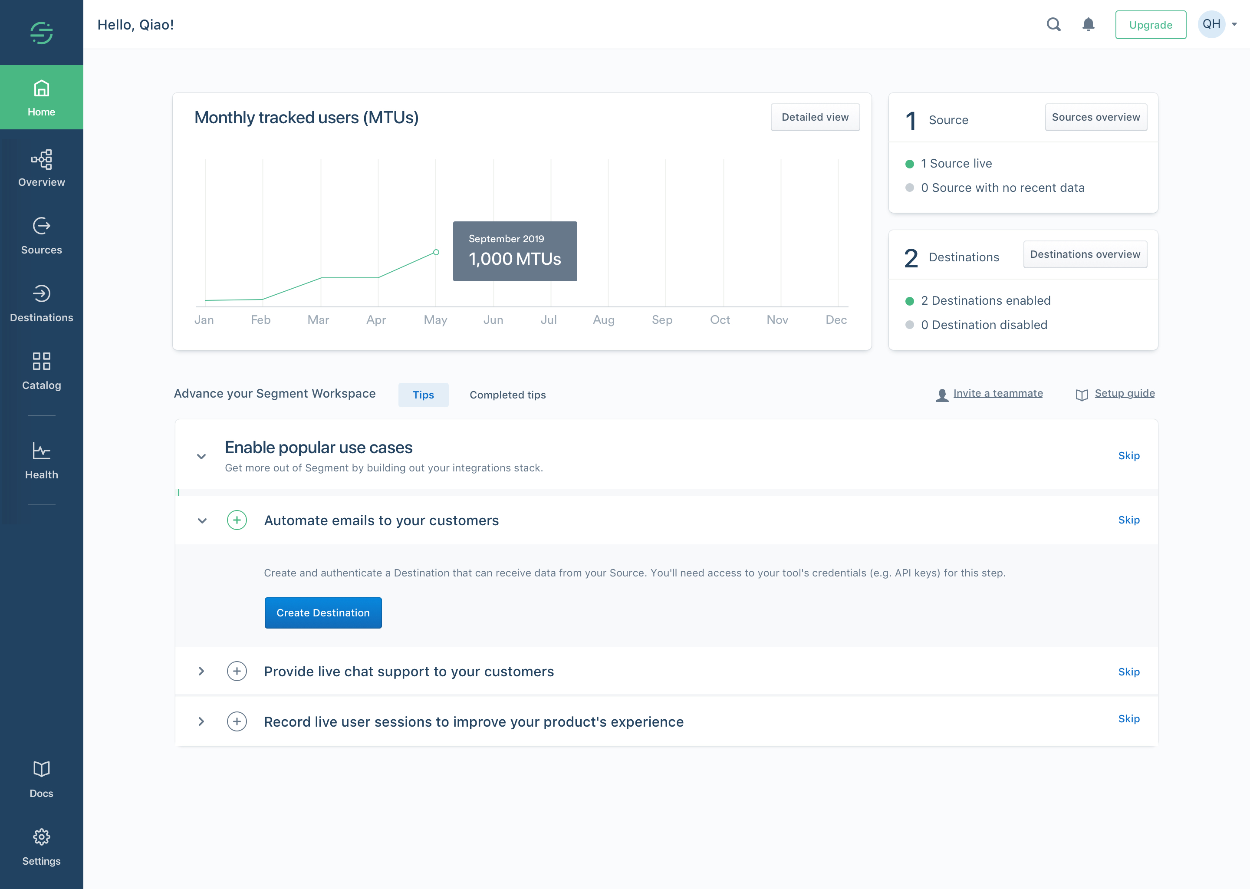Collapse Enable popular use cases section
1250x889 pixels.
pos(201,456)
